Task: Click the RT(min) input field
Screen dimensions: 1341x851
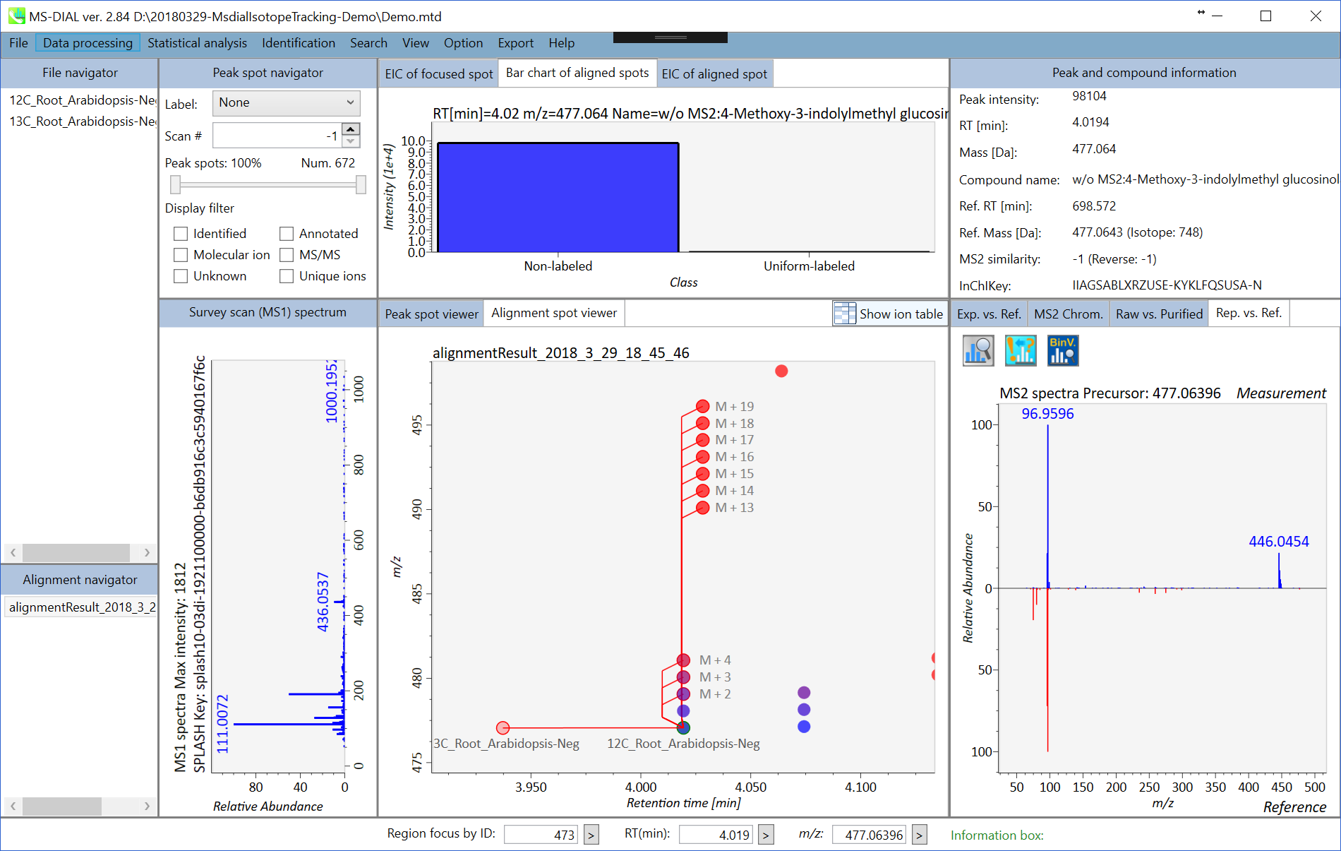Action: click(x=716, y=835)
